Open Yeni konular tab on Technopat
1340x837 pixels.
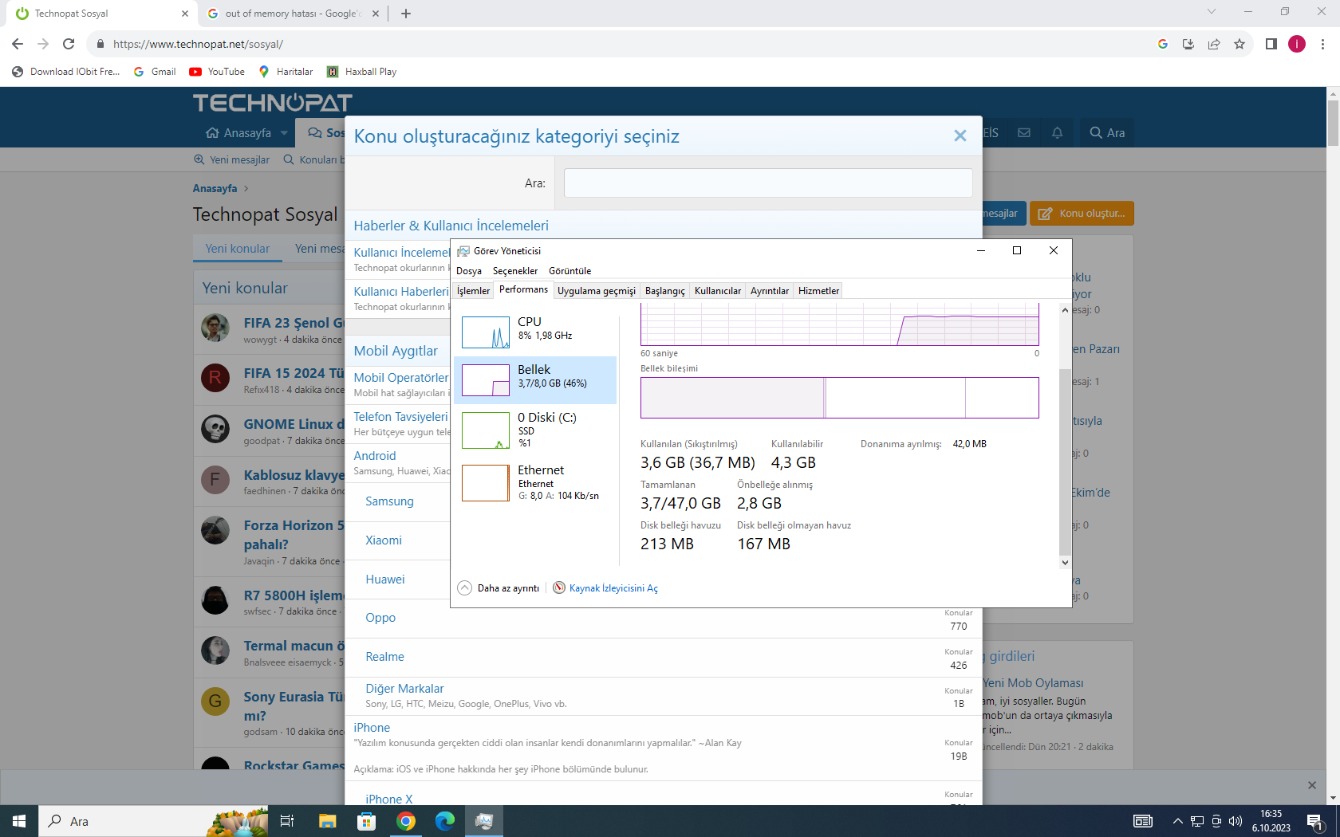pyautogui.click(x=238, y=249)
